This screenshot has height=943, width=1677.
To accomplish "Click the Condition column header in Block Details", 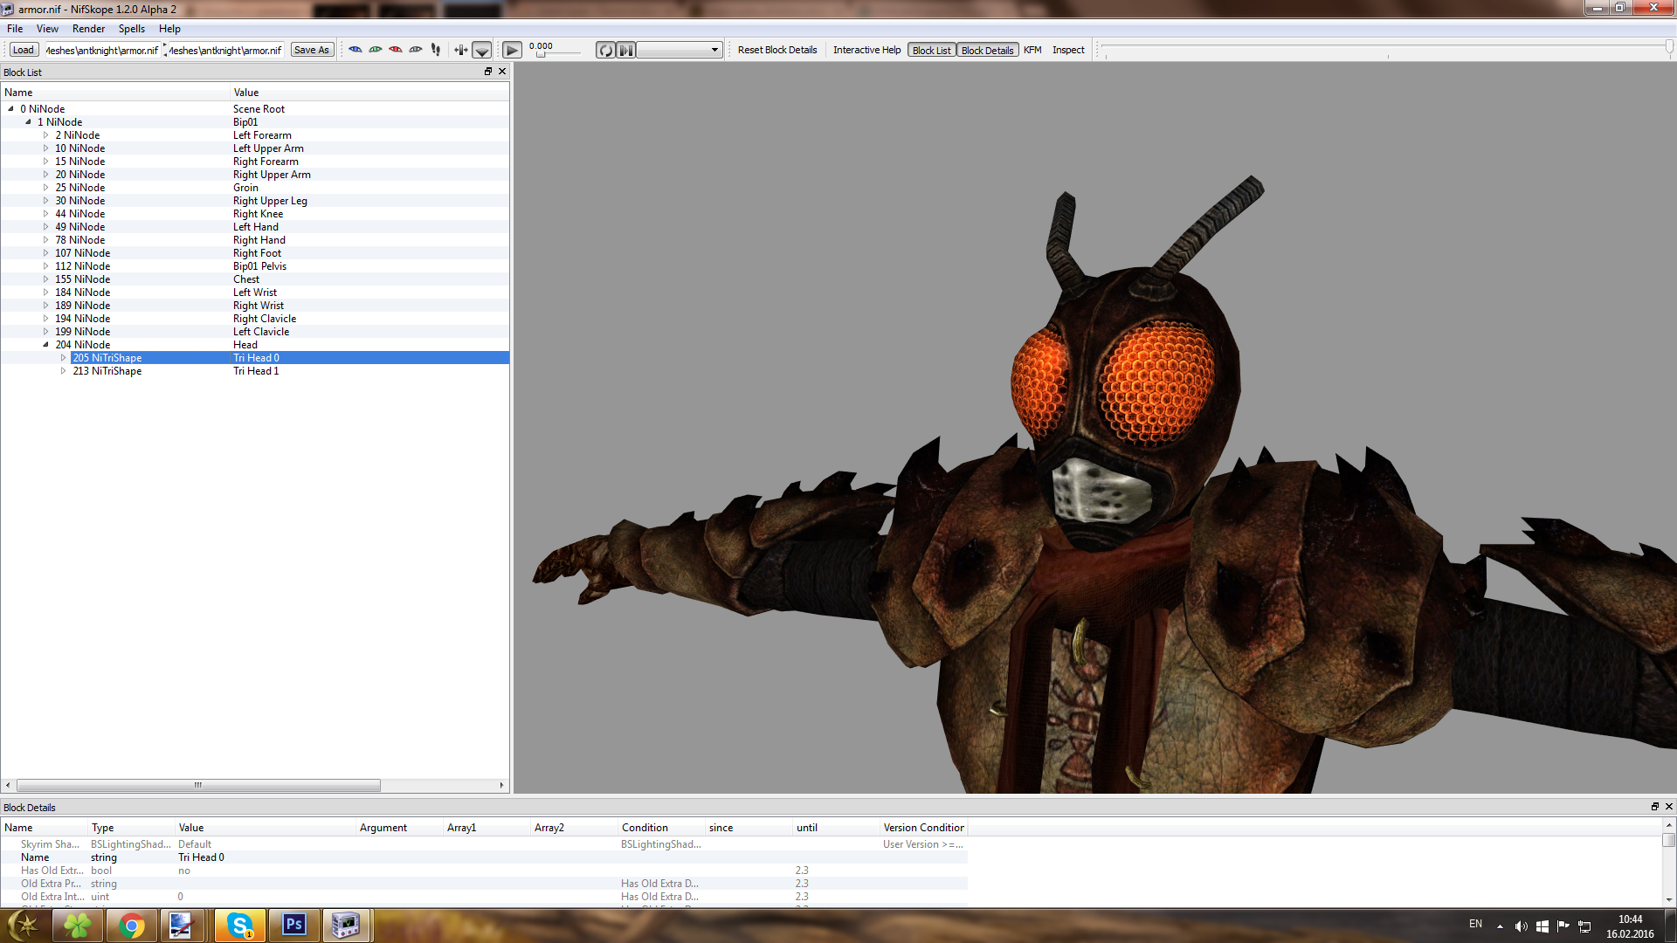I will tap(661, 828).
